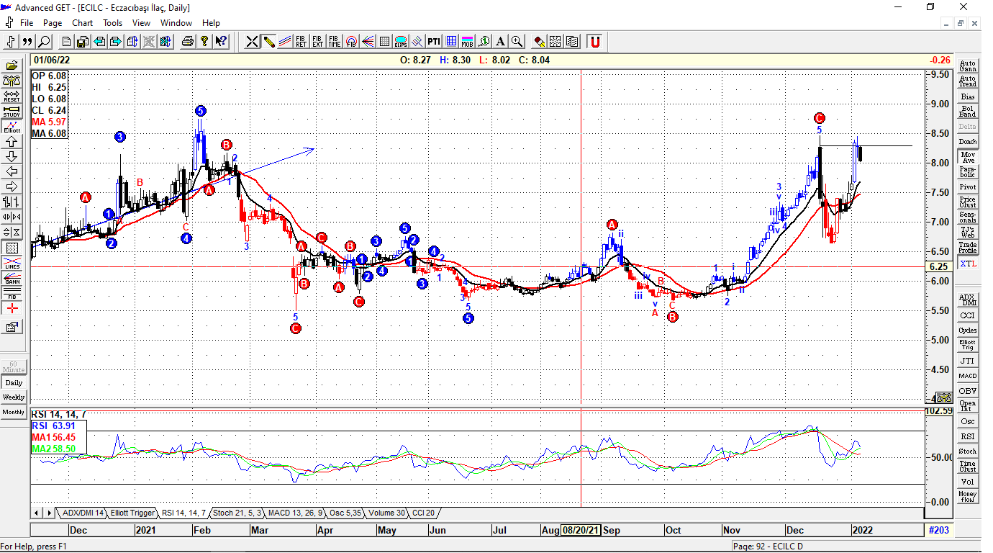
Task: Click the FIB RET retracement tool
Action: 301,42
